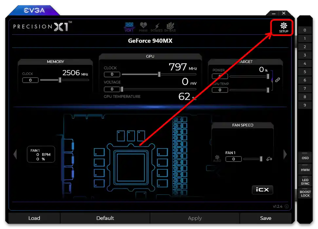Select profile slot 6

pos(305,80)
